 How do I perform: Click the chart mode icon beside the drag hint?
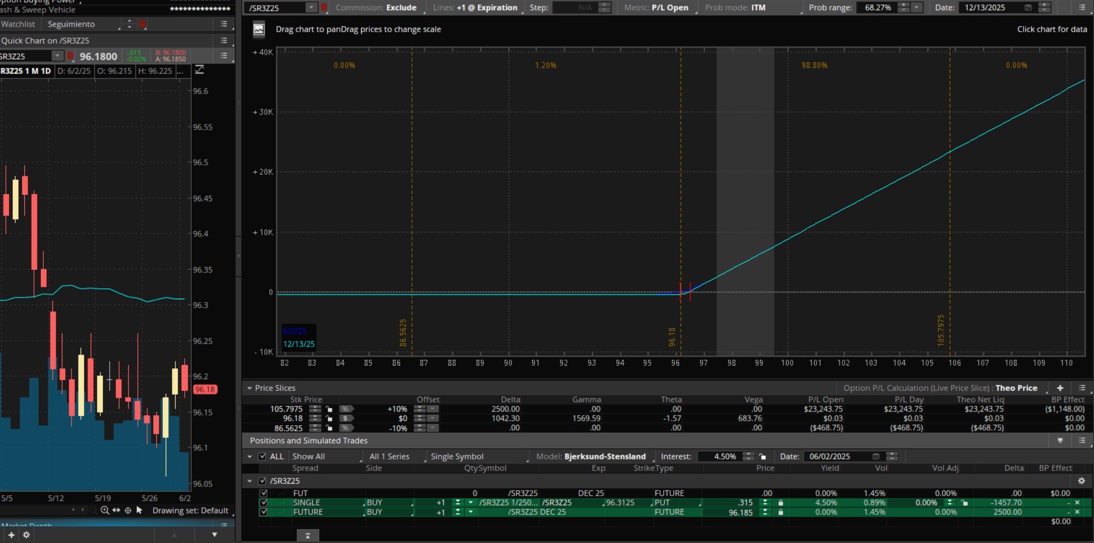tap(259, 29)
